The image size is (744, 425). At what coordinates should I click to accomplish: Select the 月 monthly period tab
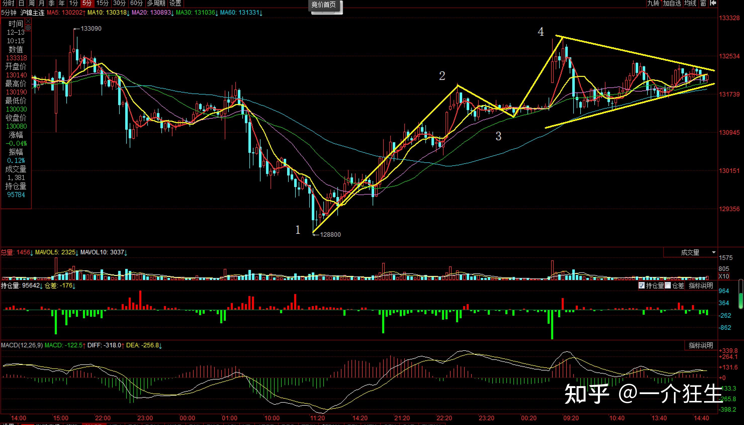(41, 3)
